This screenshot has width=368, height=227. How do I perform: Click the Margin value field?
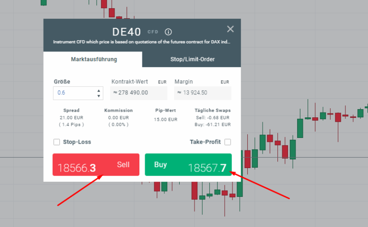point(202,93)
